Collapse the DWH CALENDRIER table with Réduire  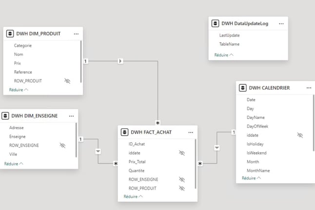click(x=251, y=178)
